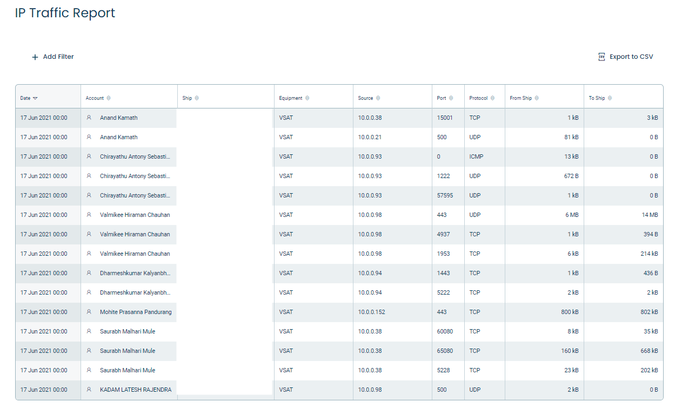Click the To Ship value 14 MB

pyautogui.click(x=650, y=215)
